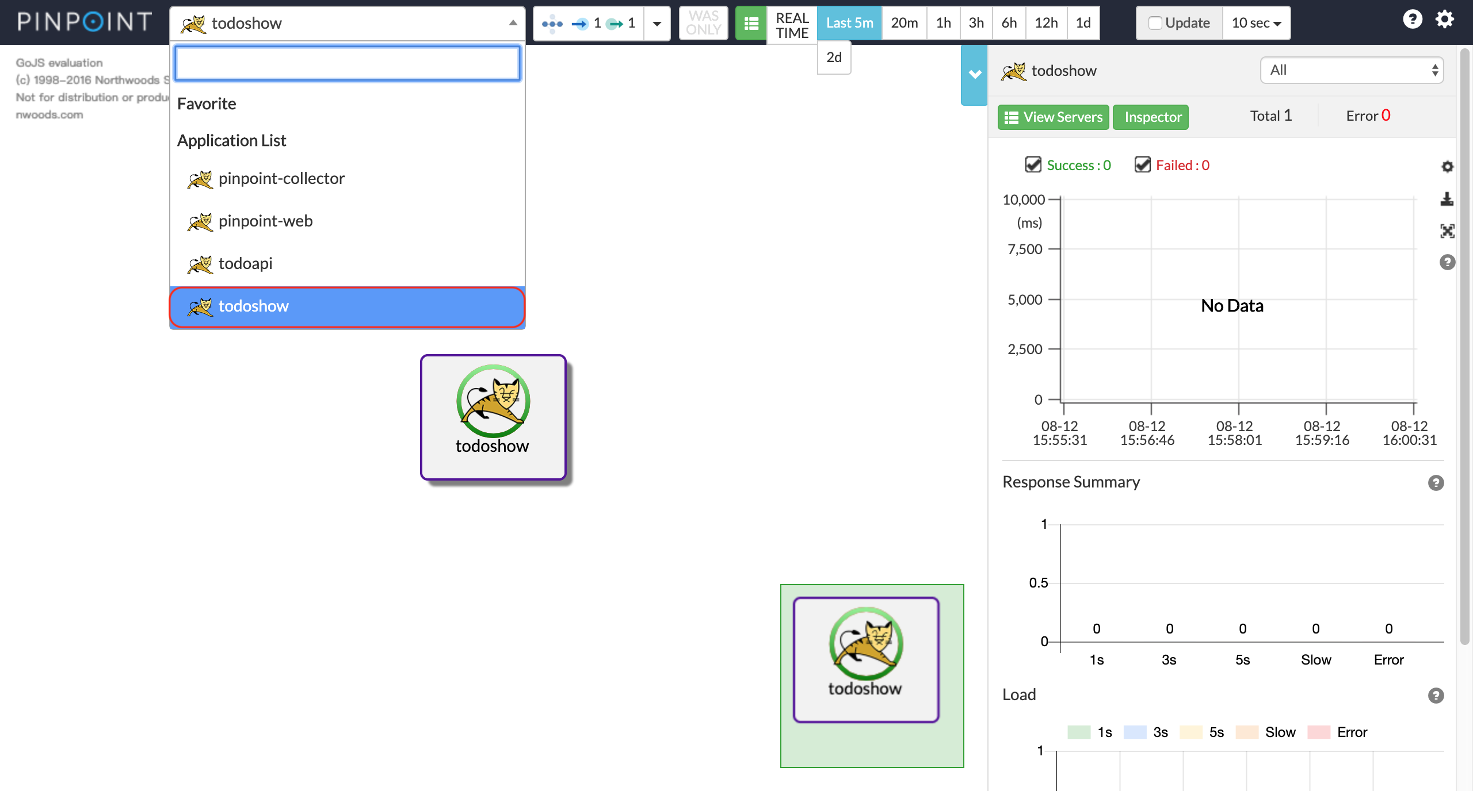Image resolution: width=1473 pixels, height=791 pixels.
Task: Click the search input field in dropdown
Action: (347, 60)
